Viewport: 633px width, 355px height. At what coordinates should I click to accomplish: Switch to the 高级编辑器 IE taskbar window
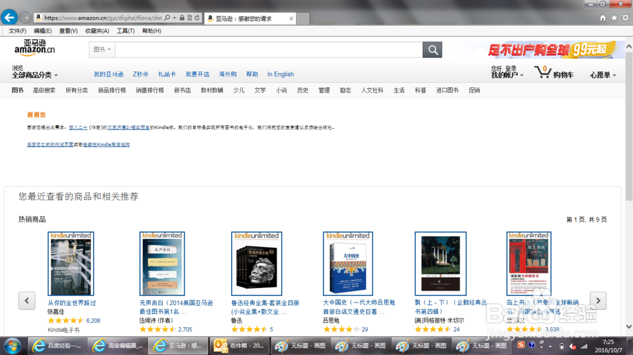(x=117, y=346)
